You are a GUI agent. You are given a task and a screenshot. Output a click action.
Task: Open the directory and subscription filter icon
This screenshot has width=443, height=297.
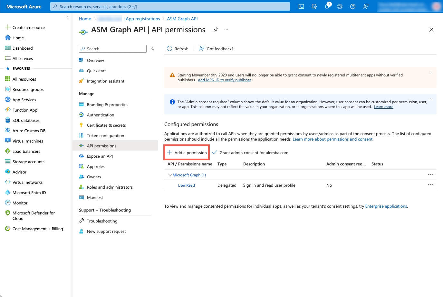click(x=314, y=6)
